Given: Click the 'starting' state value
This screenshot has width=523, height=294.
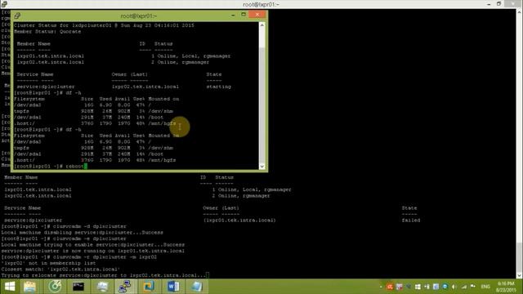Looking at the screenshot, I should click(x=218, y=87).
